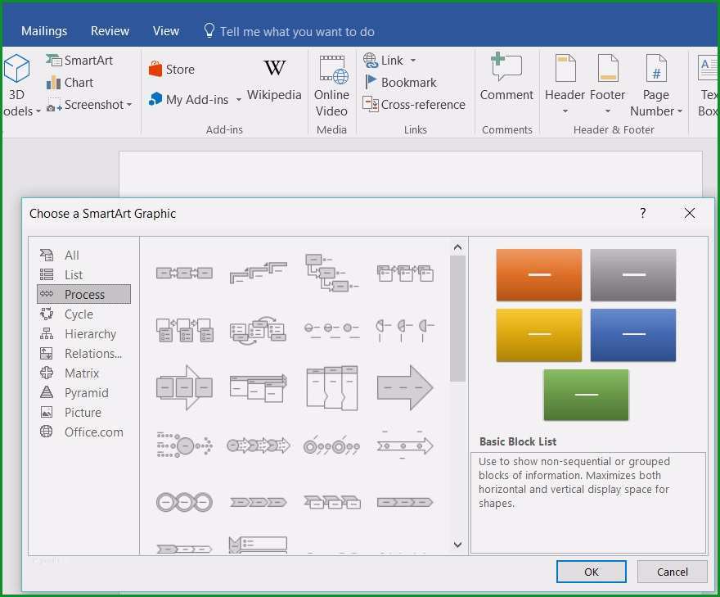
Task: Add a new Comment
Action: [x=506, y=77]
